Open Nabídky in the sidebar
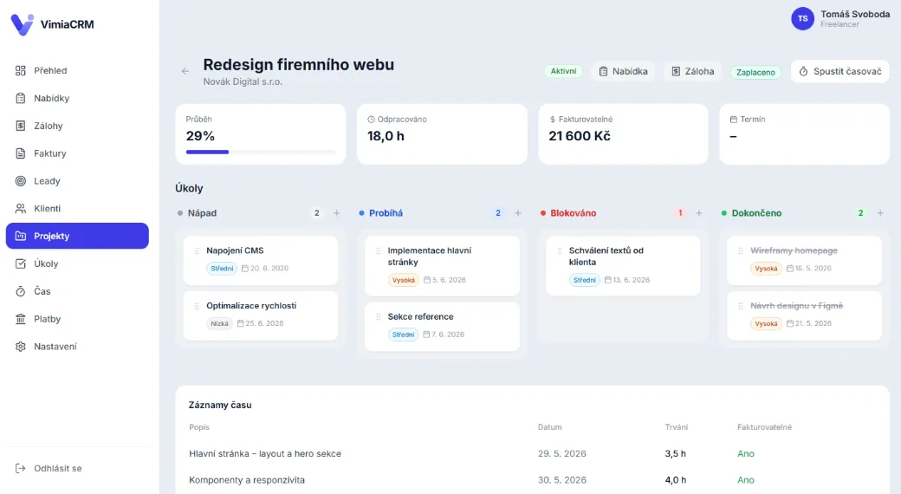The width and height of the screenshot is (901, 494). click(77, 98)
